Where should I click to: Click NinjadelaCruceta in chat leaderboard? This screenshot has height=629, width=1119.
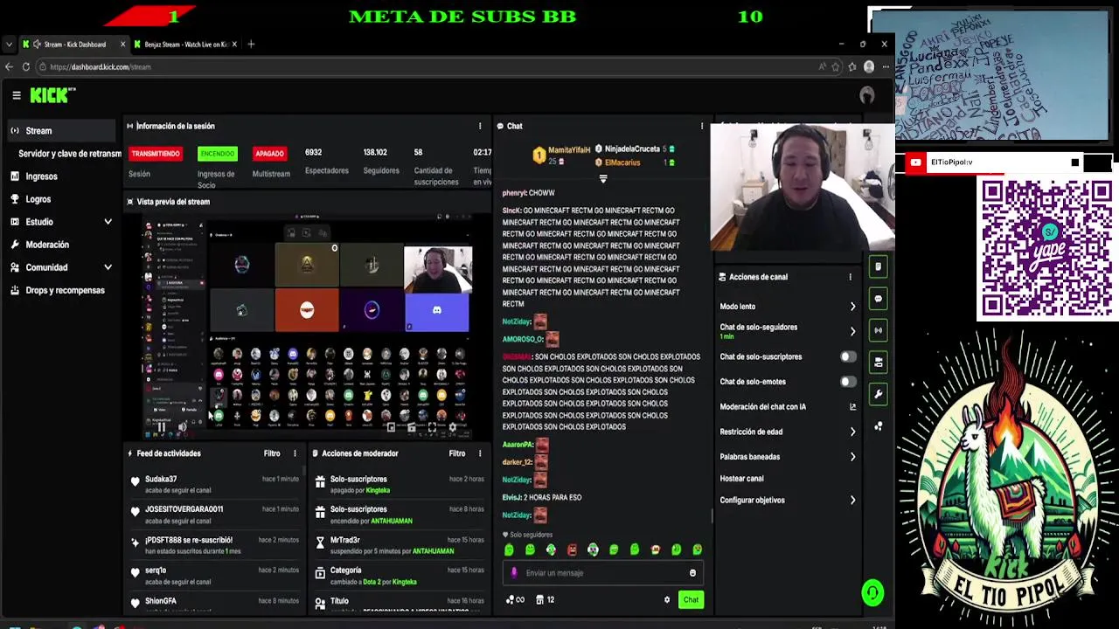pyautogui.click(x=632, y=149)
